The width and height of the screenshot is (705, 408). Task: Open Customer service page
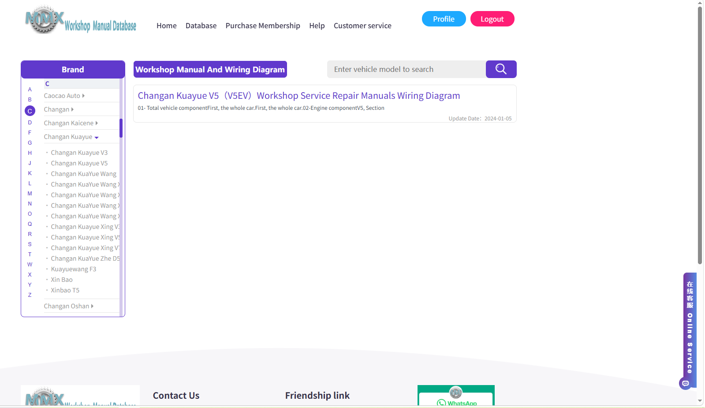click(x=362, y=26)
